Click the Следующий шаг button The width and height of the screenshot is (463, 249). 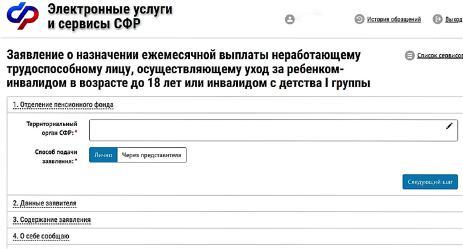tap(430, 182)
